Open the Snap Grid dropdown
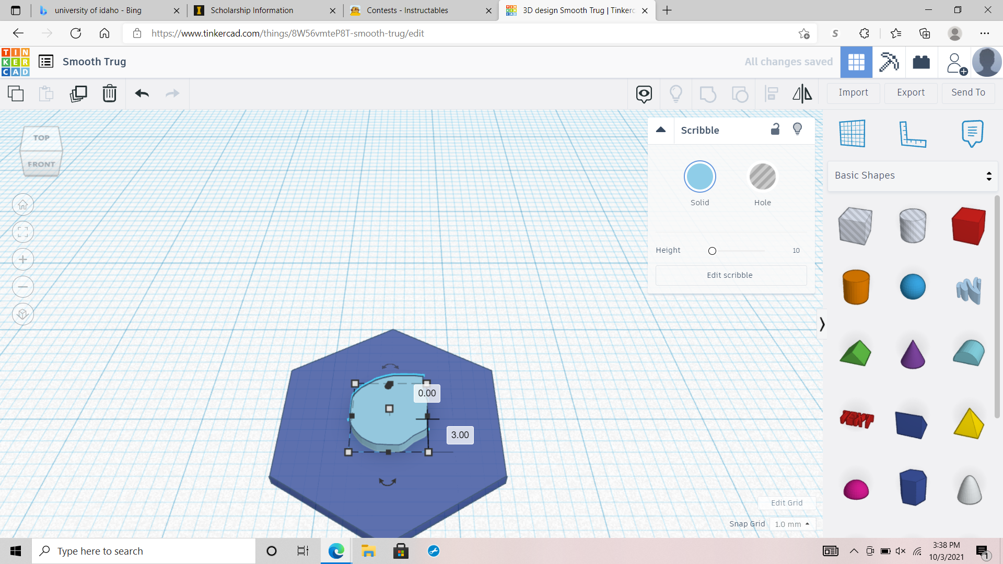Viewport: 1003px width, 564px height. (792, 524)
